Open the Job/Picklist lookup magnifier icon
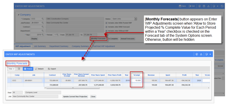The width and height of the screenshot is (227, 105). pyautogui.click(x=42, y=23)
